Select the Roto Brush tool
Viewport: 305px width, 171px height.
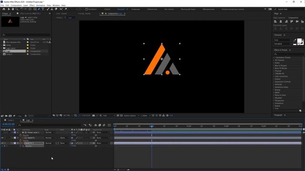61,9
